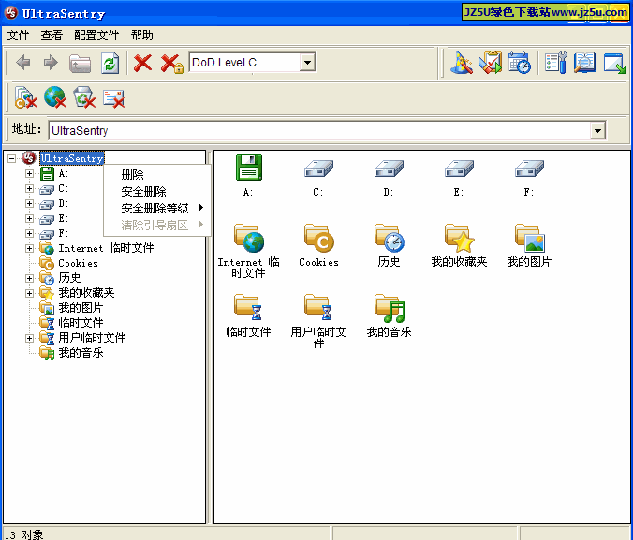Click the red X delete icon
This screenshot has width=633, height=540.
pyautogui.click(x=142, y=63)
